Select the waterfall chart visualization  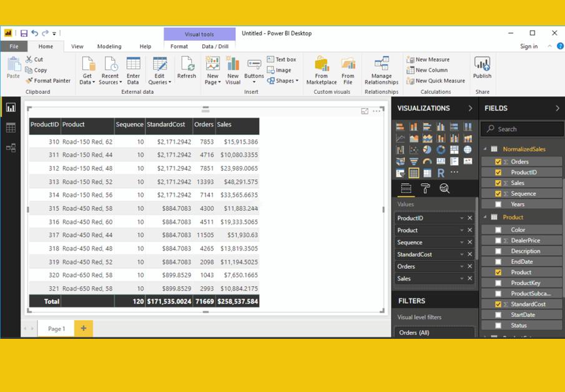click(x=400, y=150)
